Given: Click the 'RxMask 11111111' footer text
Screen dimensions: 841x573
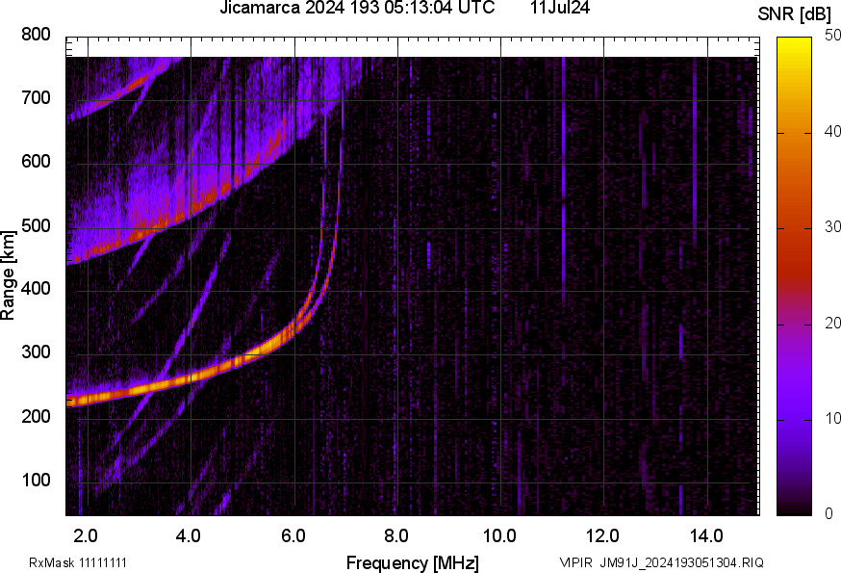Looking at the screenshot, I should point(78,562).
